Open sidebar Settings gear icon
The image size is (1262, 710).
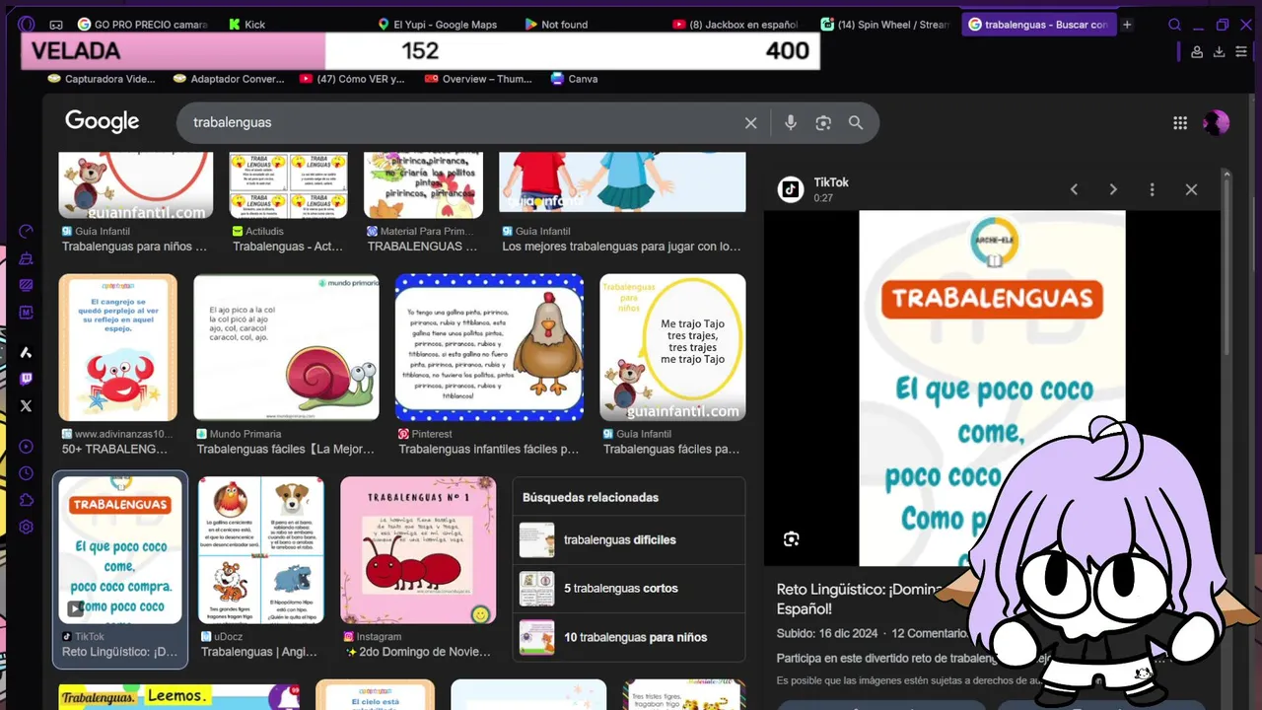coord(27,527)
